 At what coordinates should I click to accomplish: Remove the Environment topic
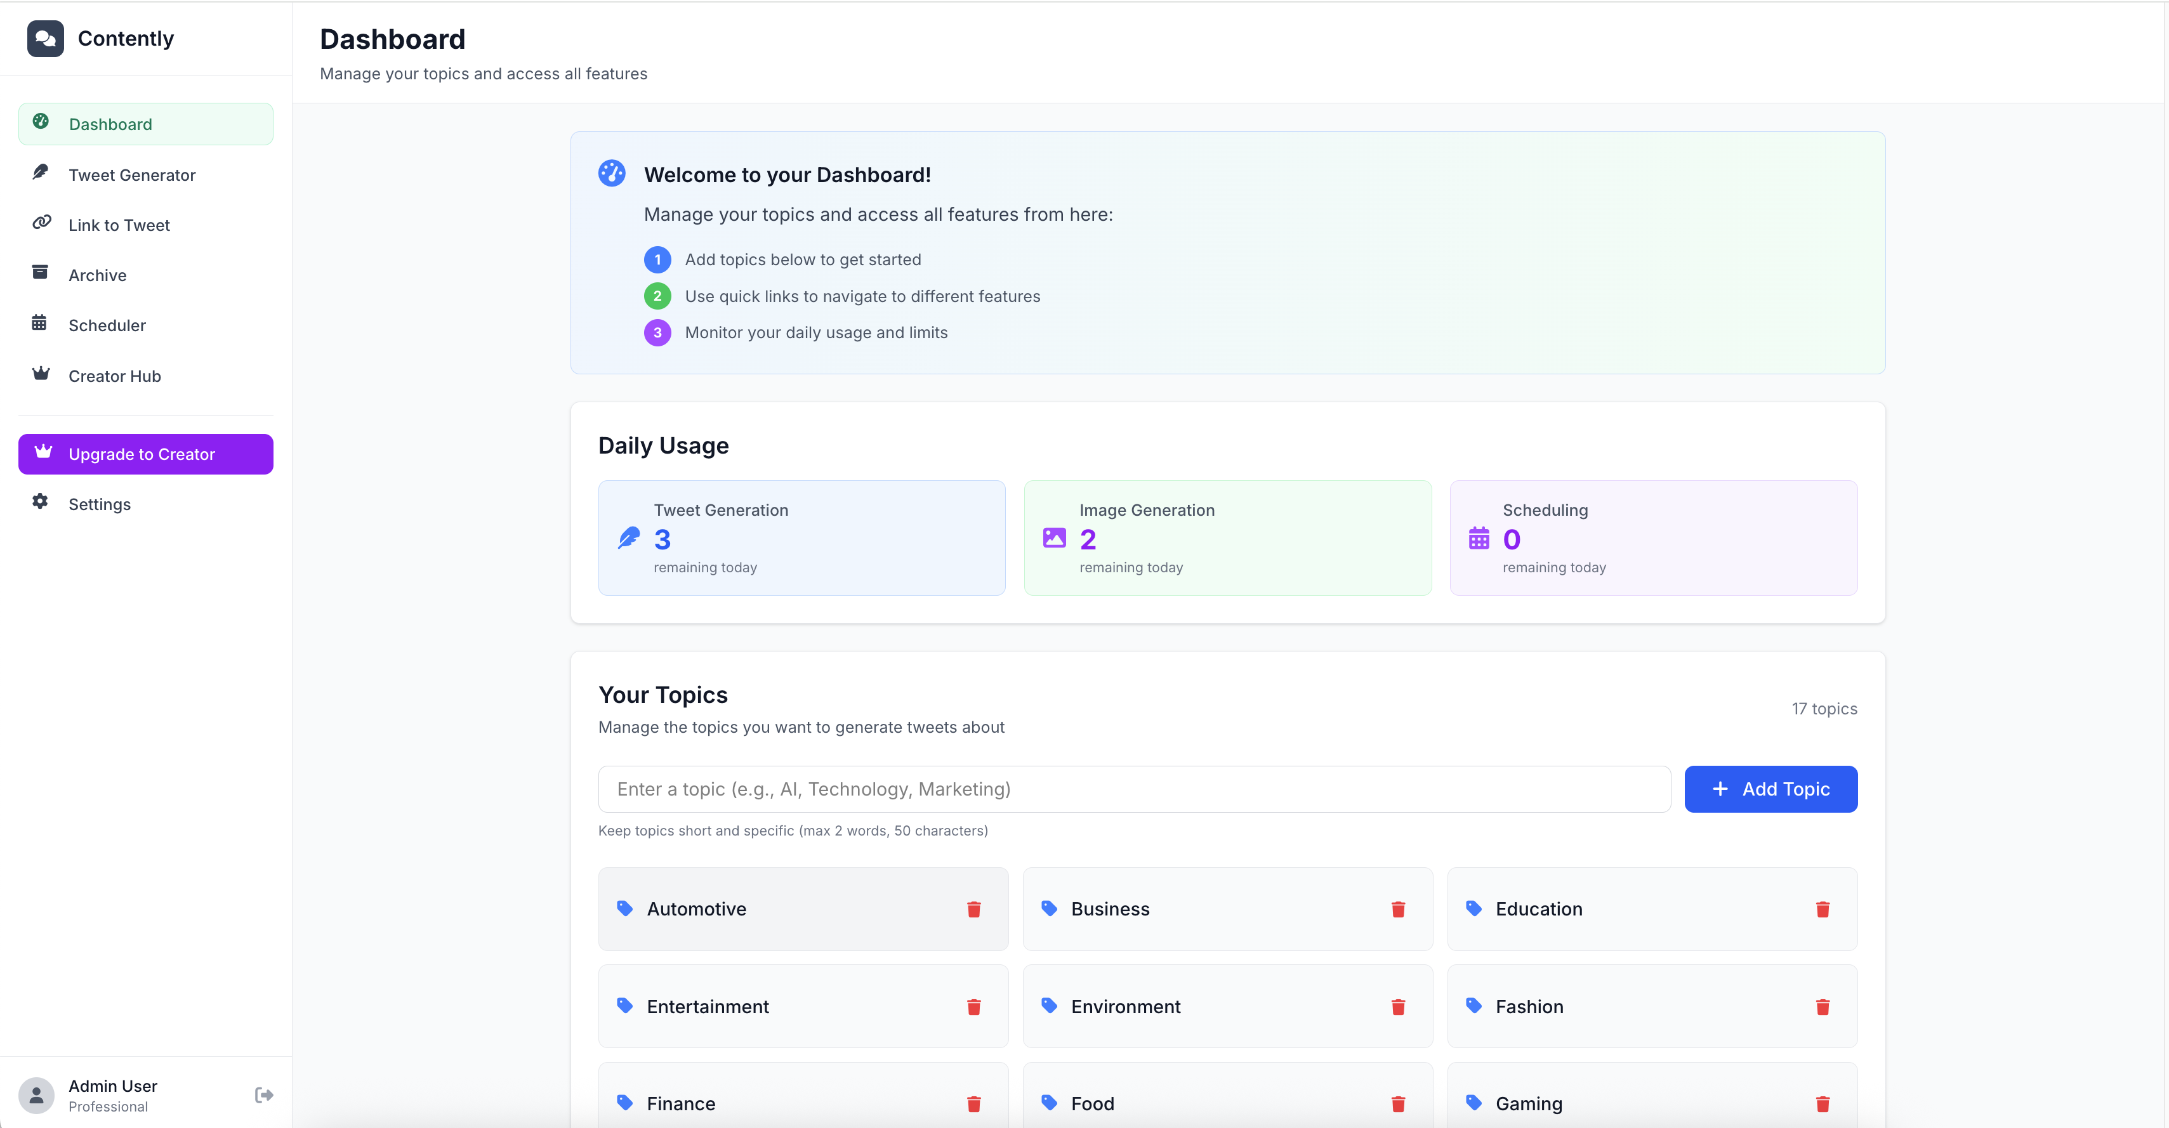tap(1398, 1007)
